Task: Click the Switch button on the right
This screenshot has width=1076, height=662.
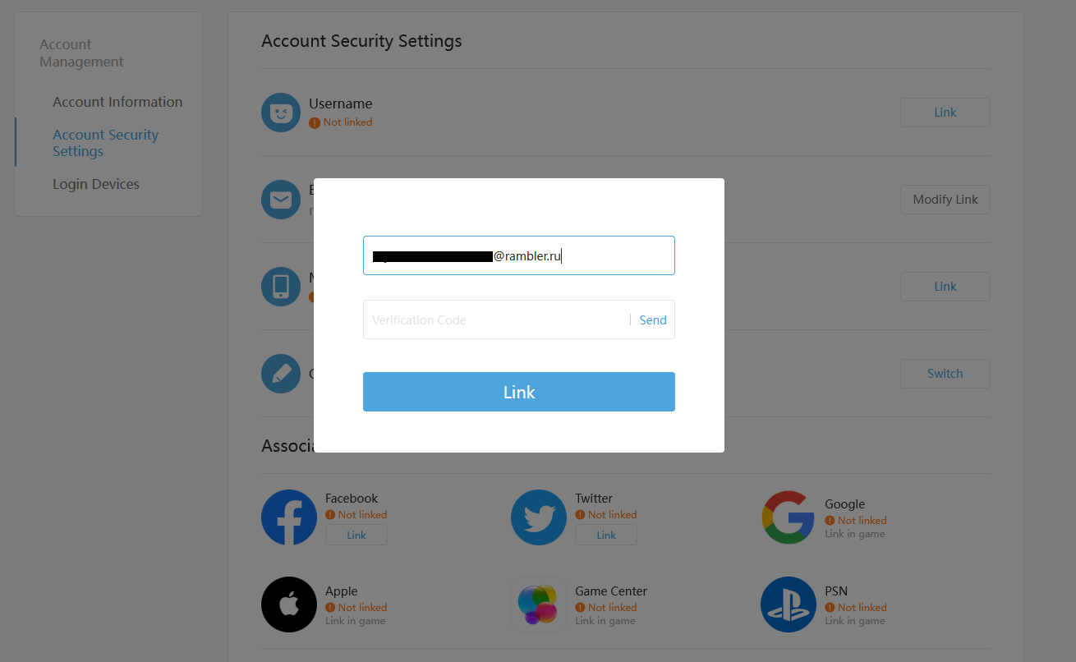Action: pyautogui.click(x=945, y=374)
